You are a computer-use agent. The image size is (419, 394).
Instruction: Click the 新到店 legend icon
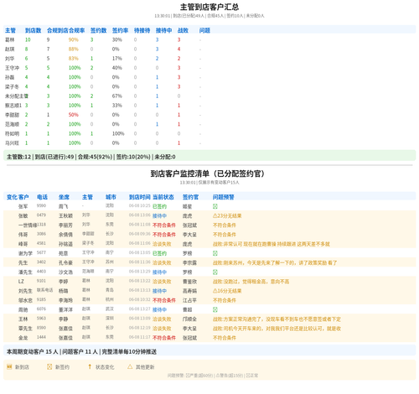point(9,366)
